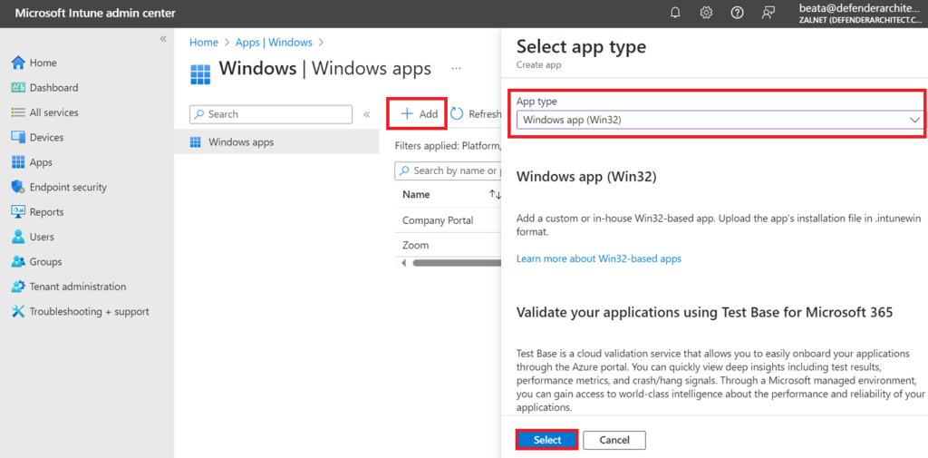Open the Company Portal app row
Image resolution: width=928 pixels, height=458 pixels.
[x=438, y=220]
